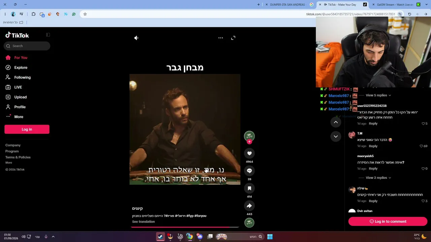Click Log in to comment
This screenshot has height=242, width=431.
tap(388, 221)
